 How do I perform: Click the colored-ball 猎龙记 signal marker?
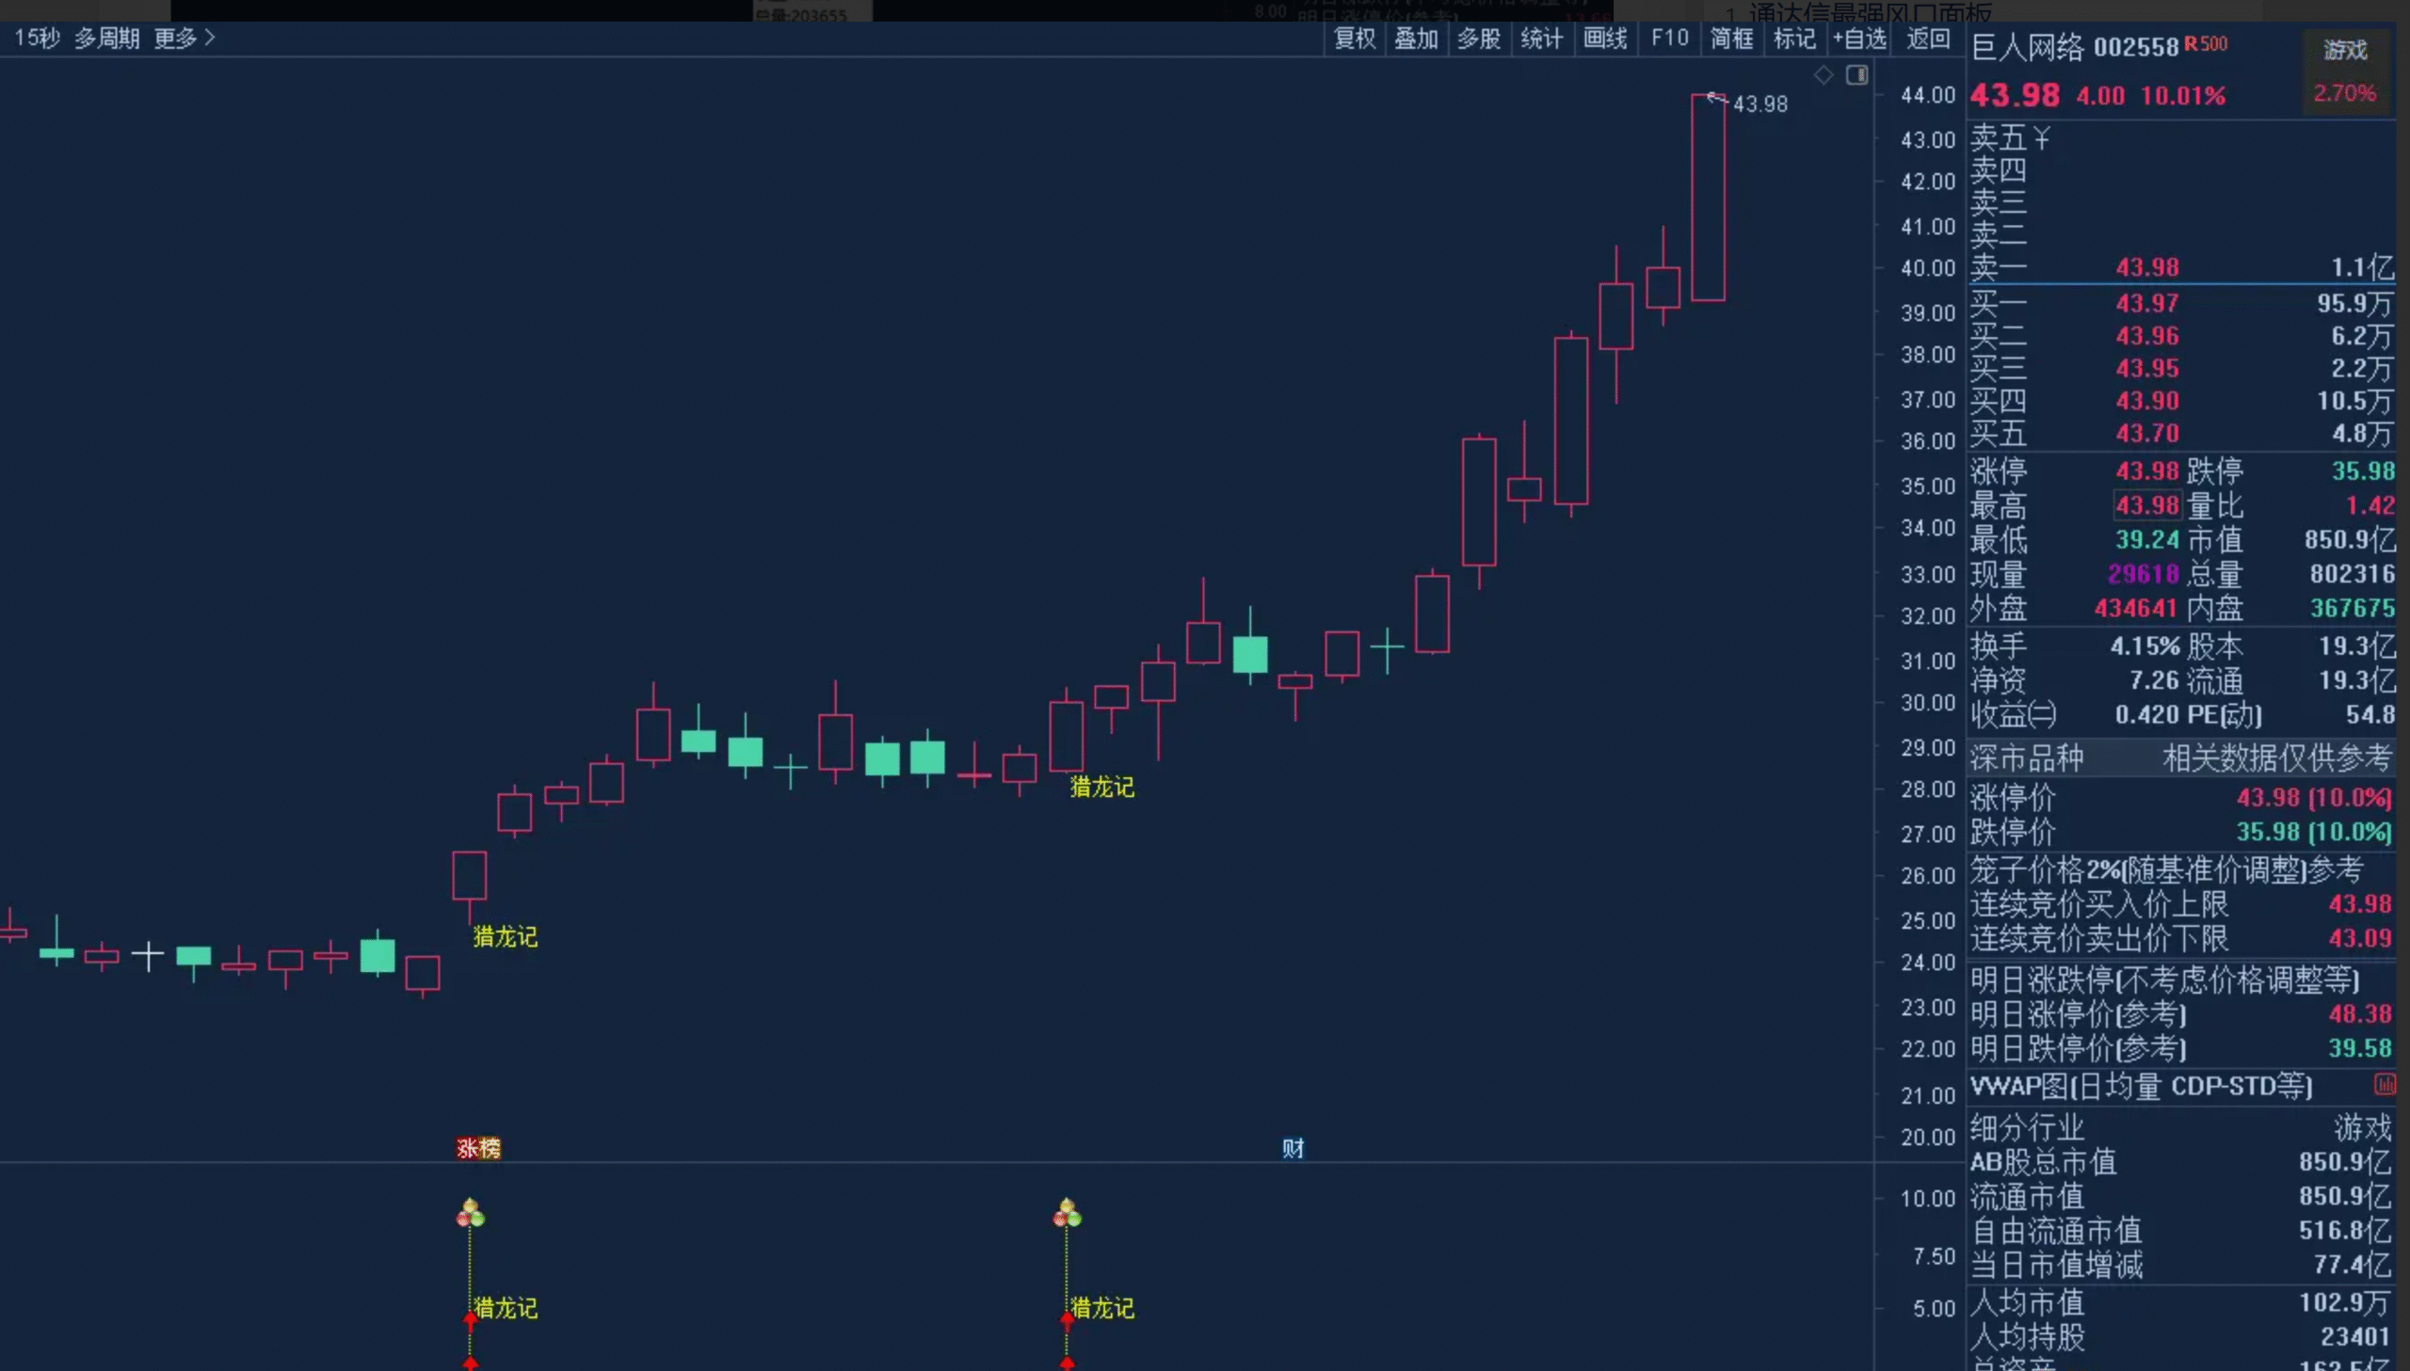tap(470, 1214)
